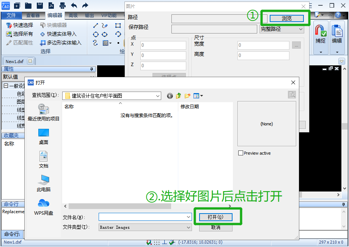Image resolution: width=349 pixels, height=247 pixels.
Task: Click the open folder icon in title bar
Action: [x=28, y=6]
